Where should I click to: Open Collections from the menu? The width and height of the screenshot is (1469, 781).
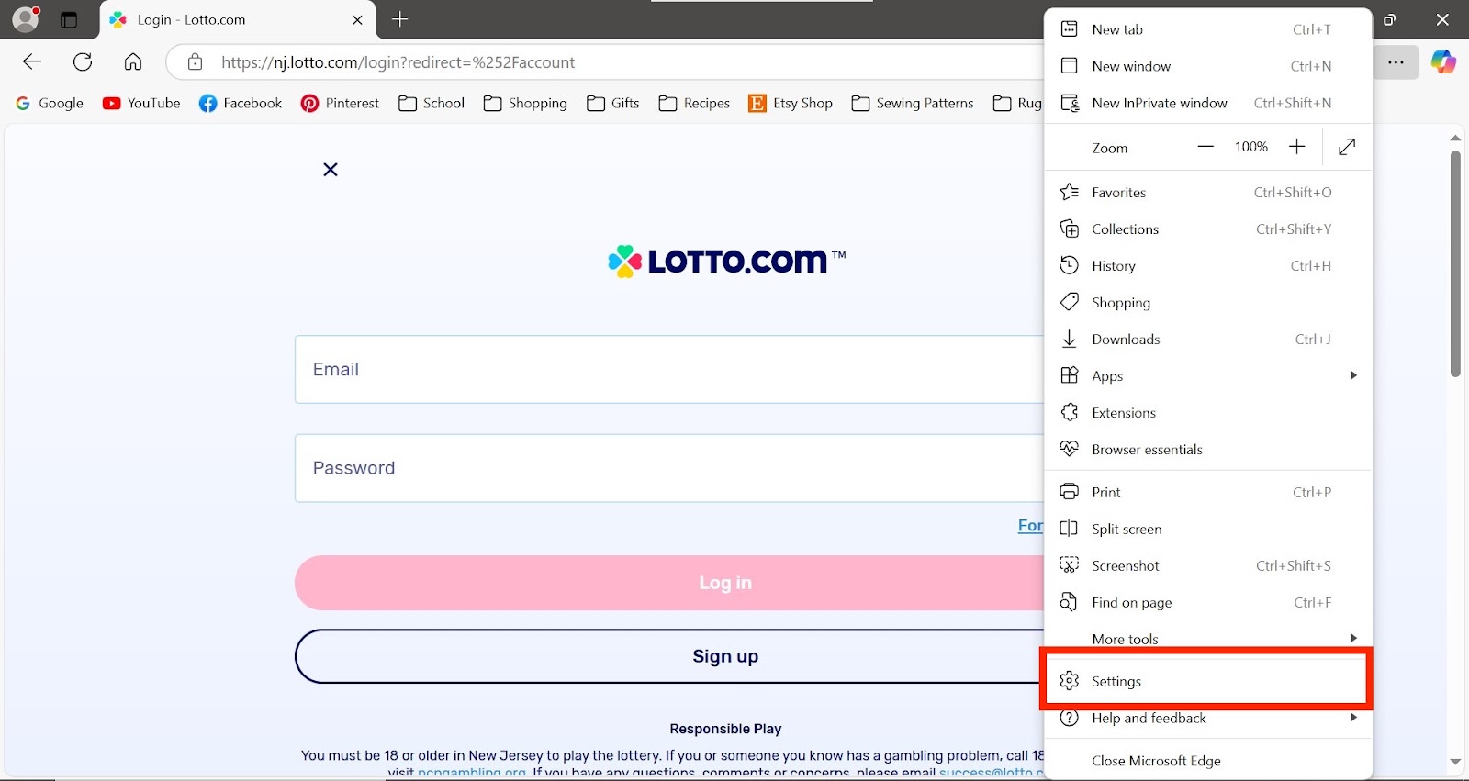click(1208, 229)
